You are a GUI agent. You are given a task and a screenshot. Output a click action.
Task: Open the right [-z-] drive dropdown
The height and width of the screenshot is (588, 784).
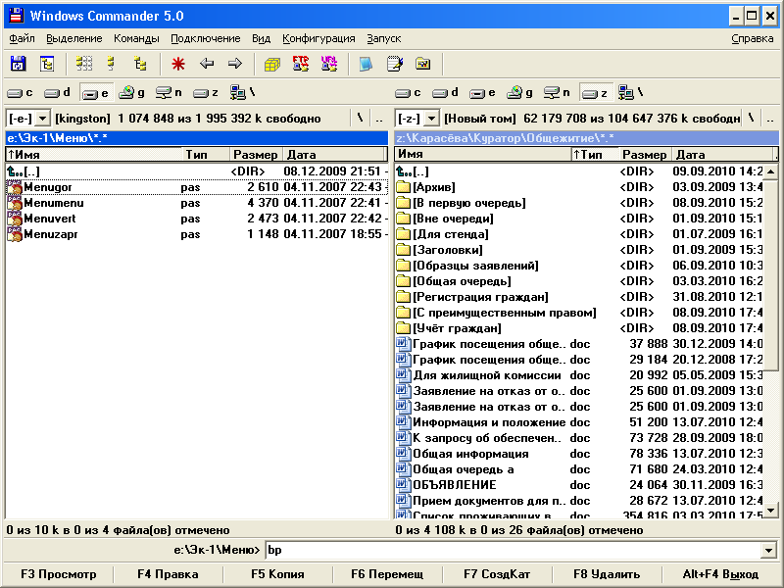click(431, 119)
